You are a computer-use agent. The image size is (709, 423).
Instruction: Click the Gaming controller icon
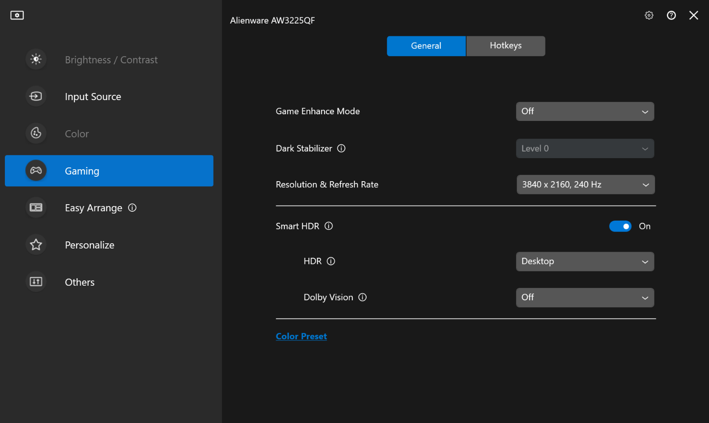(36, 171)
